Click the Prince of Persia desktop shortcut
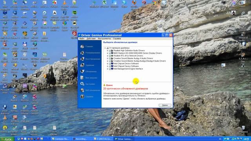251x141 pixels. [x=243, y=36]
